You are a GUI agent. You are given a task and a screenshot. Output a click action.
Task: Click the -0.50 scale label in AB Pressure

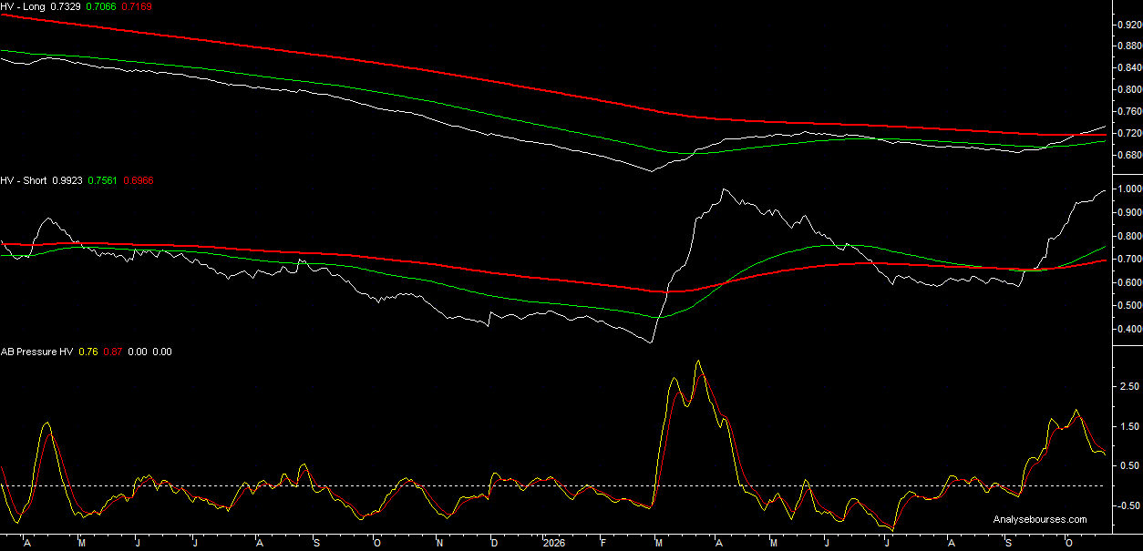(x=1129, y=505)
